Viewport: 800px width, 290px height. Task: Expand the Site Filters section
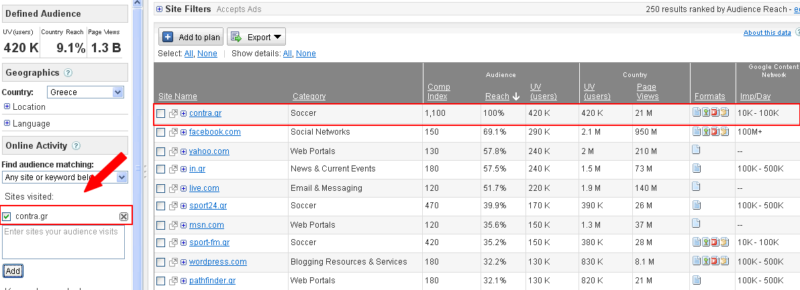(x=160, y=9)
